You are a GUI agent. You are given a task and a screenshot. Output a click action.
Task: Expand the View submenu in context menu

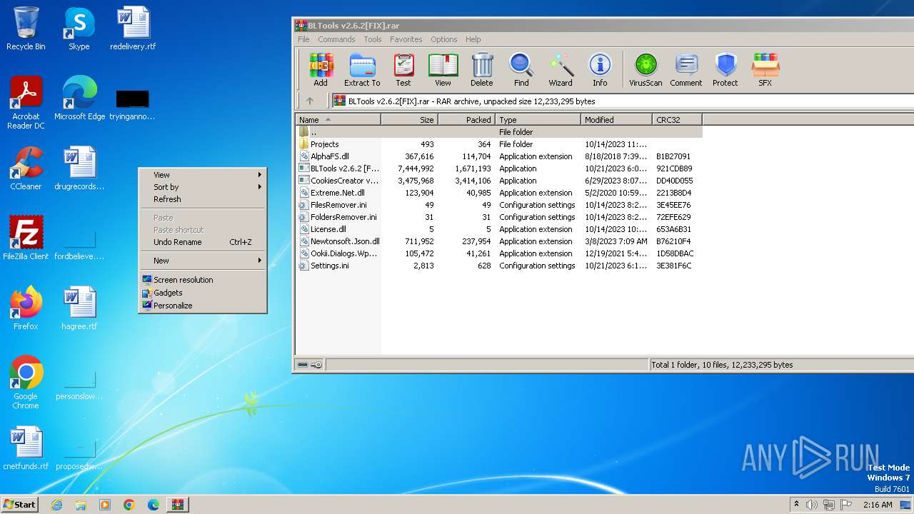tap(203, 175)
